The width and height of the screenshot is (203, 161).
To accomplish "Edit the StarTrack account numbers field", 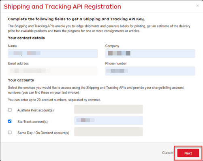I will (109, 120).
